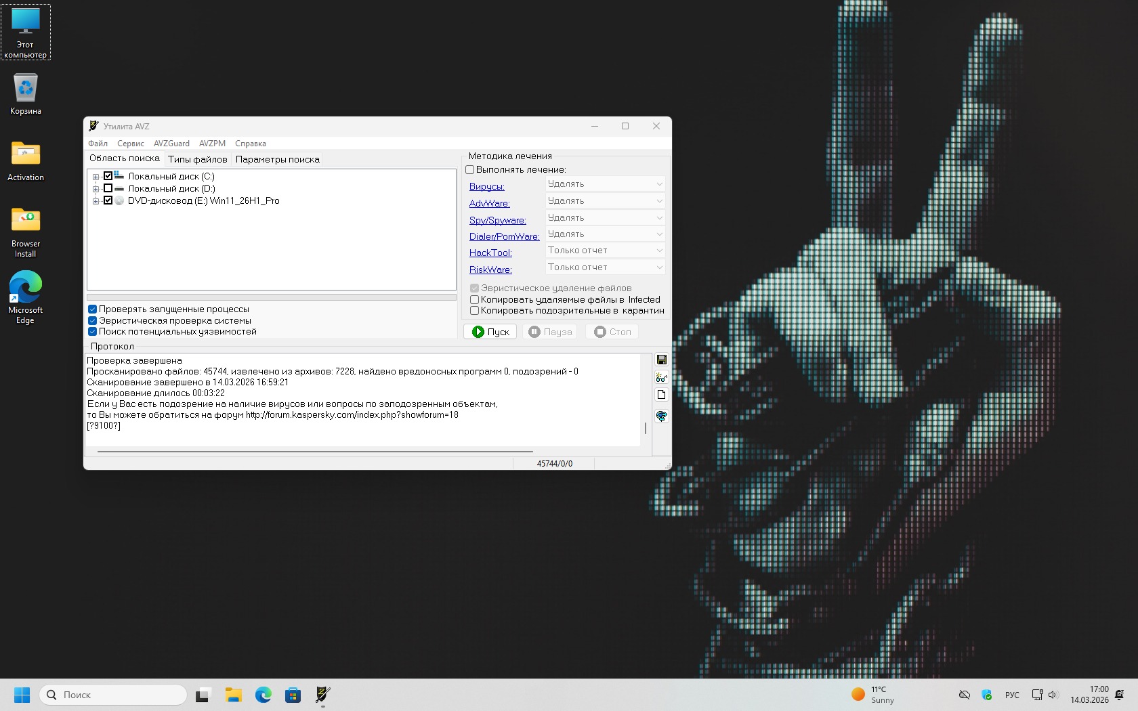Open the AVZGuard menu
Viewport: 1138px width, 711px height.
tap(171, 144)
